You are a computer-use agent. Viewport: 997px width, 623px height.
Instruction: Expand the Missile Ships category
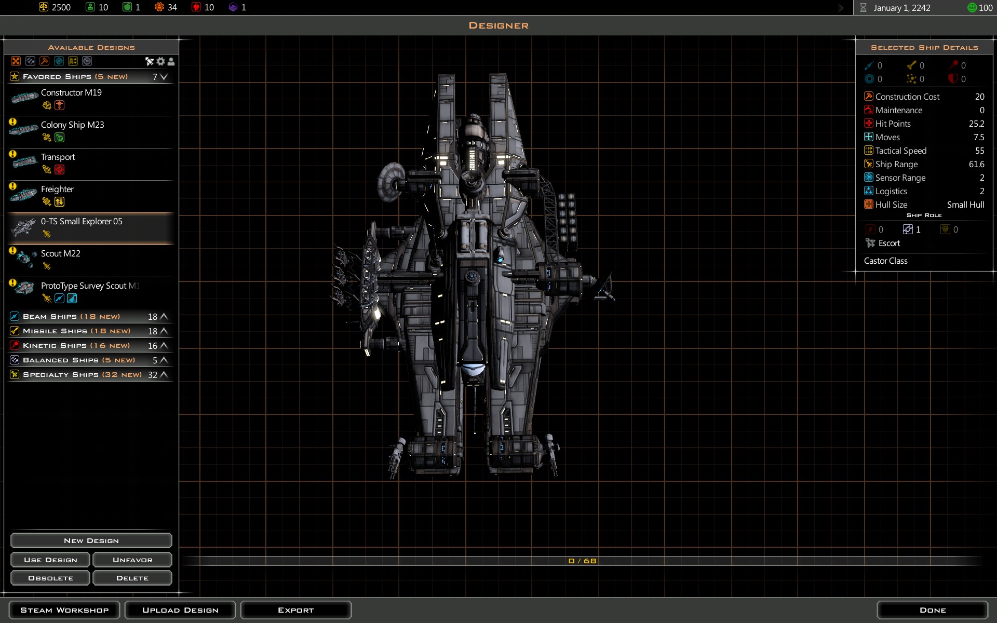pyautogui.click(x=164, y=331)
